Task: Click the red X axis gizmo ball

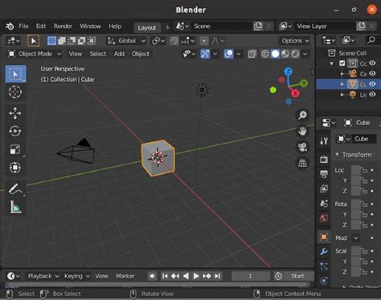Action: pos(295,93)
